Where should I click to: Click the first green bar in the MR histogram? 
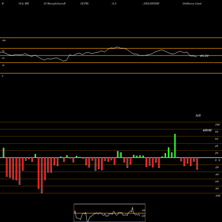4,153
